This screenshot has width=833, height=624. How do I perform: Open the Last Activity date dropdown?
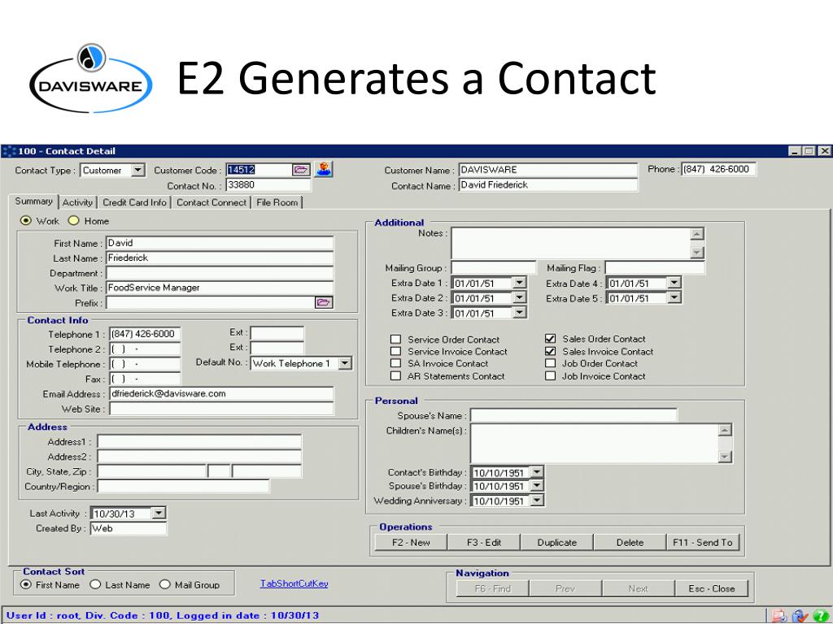click(159, 513)
